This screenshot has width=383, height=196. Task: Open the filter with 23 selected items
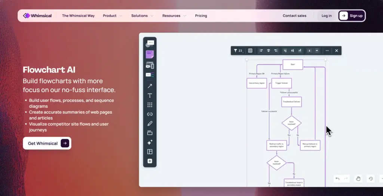238,50
